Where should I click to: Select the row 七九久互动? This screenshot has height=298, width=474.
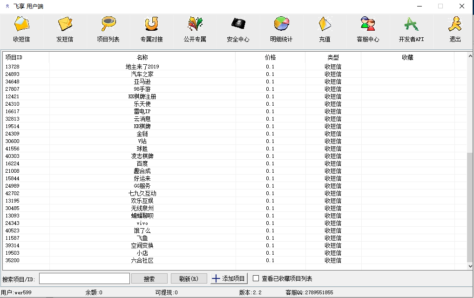[234, 193]
